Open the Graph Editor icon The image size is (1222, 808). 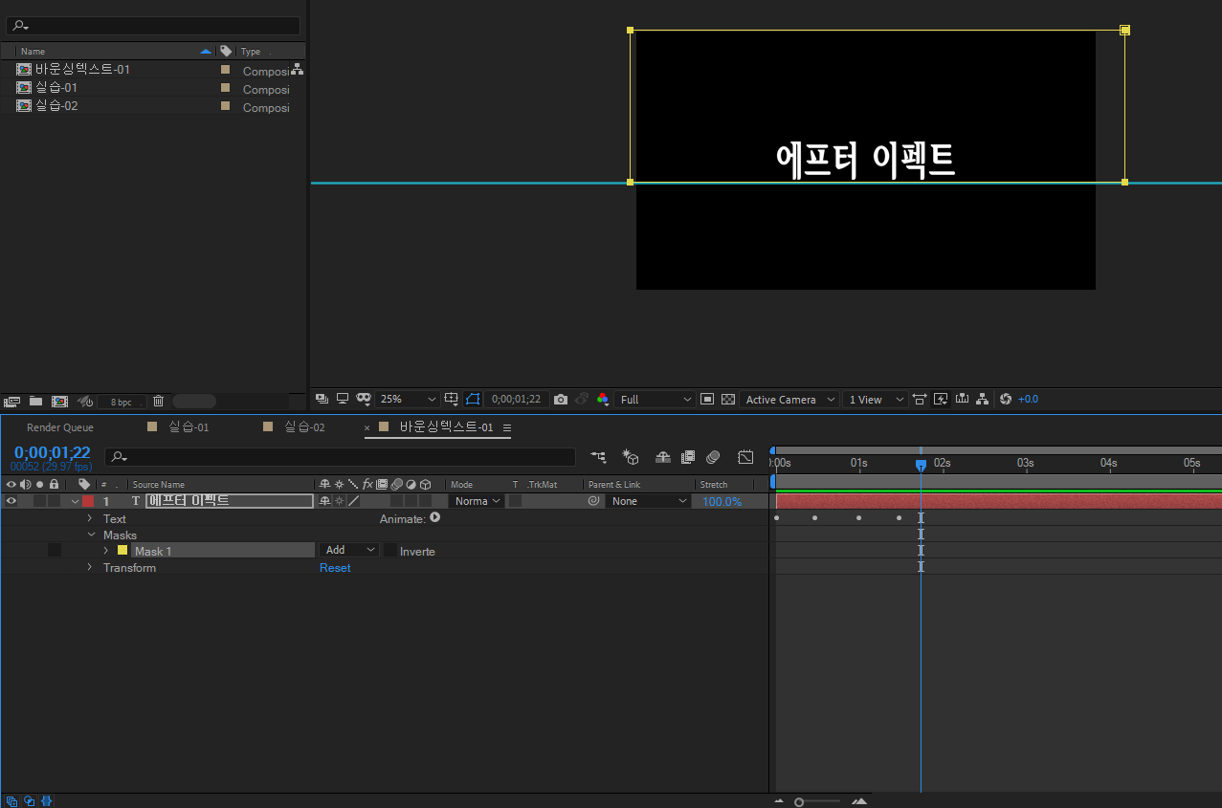(x=746, y=457)
